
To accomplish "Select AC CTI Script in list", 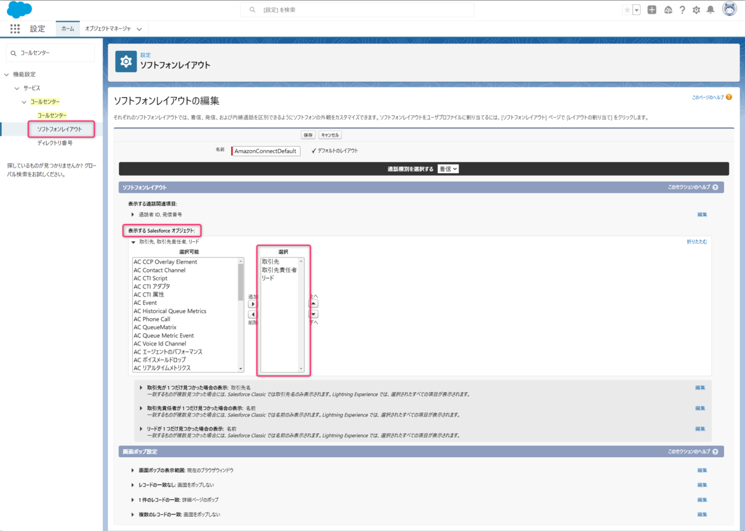I will [150, 278].
